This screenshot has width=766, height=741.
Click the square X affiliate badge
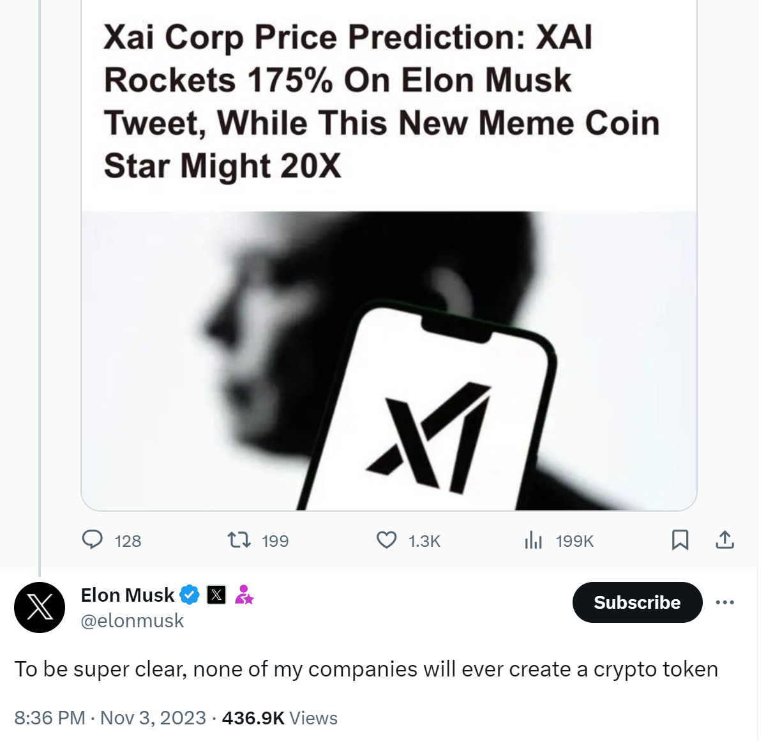[x=216, y=595]
